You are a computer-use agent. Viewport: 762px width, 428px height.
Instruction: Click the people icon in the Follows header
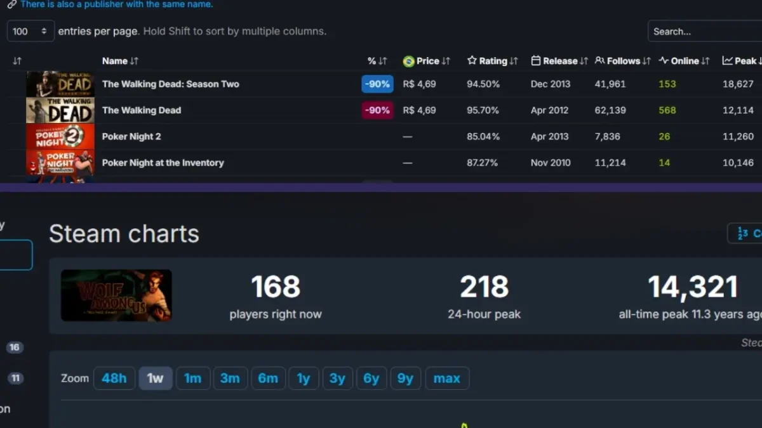point(598,61)
